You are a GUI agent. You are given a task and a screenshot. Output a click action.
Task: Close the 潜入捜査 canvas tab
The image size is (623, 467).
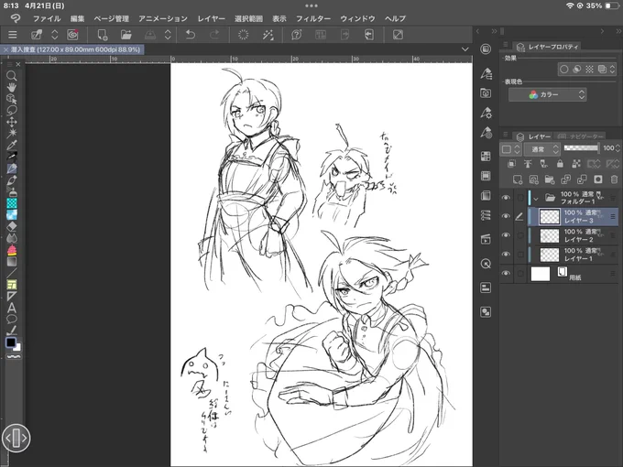click(x=5, y=49)
